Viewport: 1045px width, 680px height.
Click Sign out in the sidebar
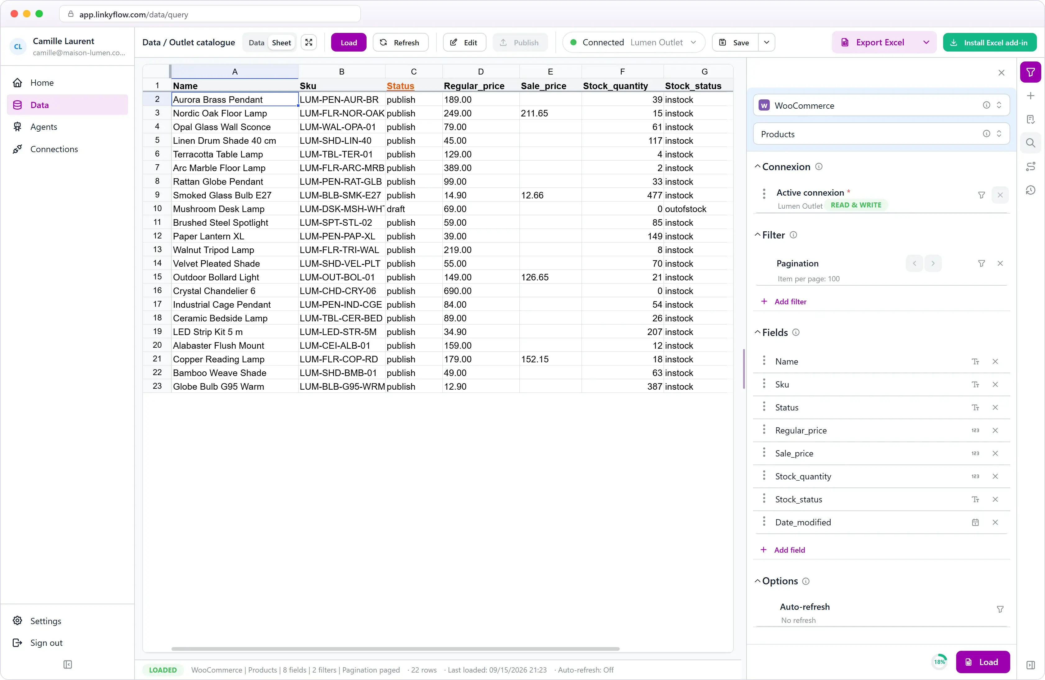coord(67,643)
